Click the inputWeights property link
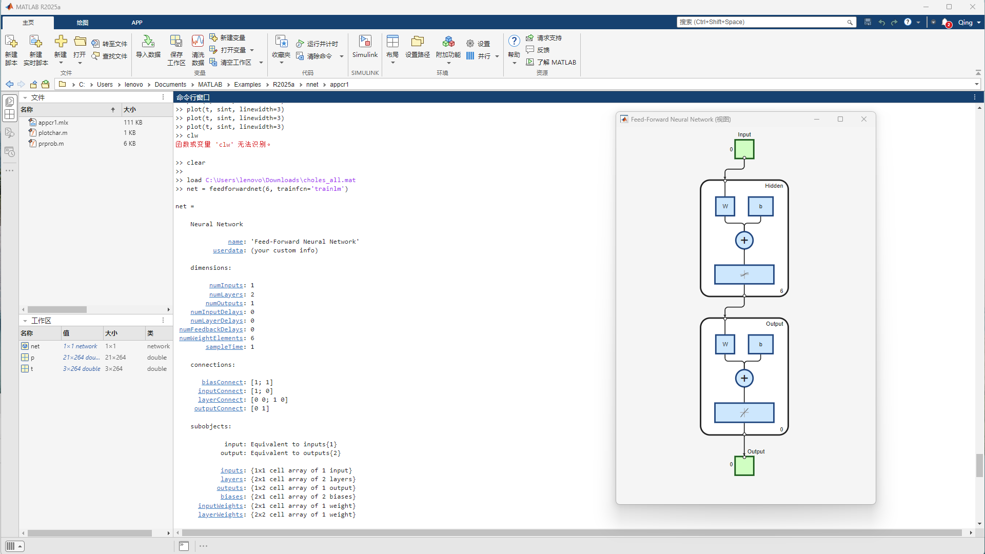This screenshot has height=554, width=985. (220, 506)
